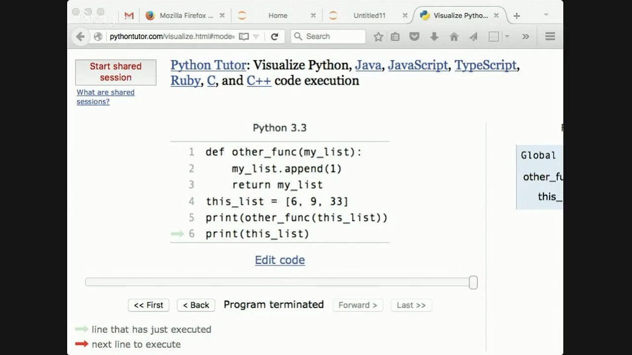Follow the C++ link
632x355 pixels.
tap(259, 81)
